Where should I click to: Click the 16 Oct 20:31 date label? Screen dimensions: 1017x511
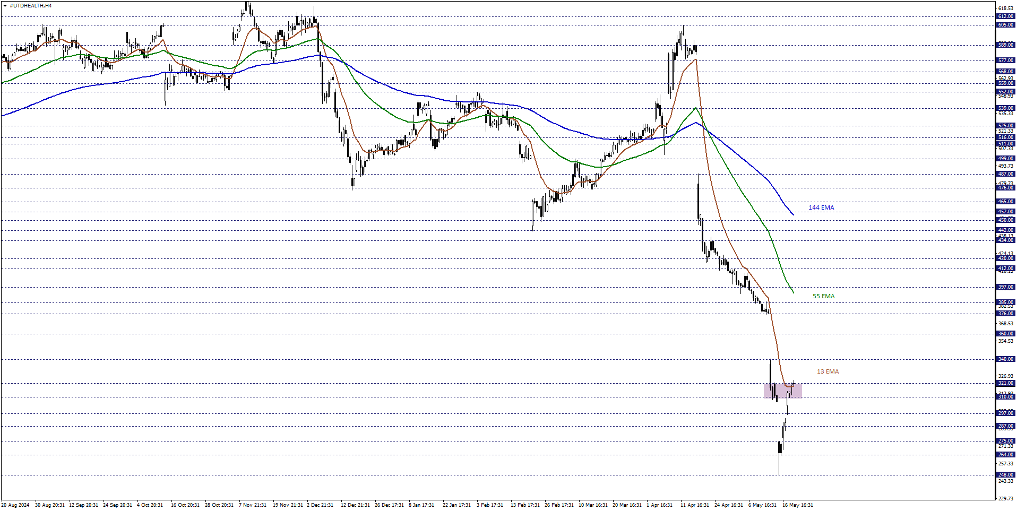tap(185, 505)
